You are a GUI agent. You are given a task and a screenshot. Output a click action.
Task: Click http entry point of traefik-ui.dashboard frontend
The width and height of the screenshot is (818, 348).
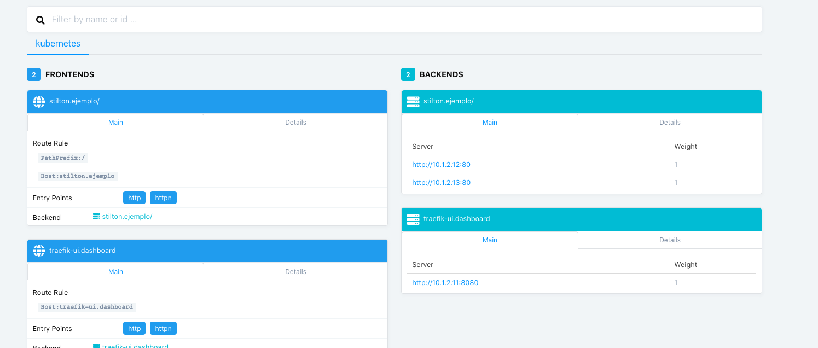(134, 328)
